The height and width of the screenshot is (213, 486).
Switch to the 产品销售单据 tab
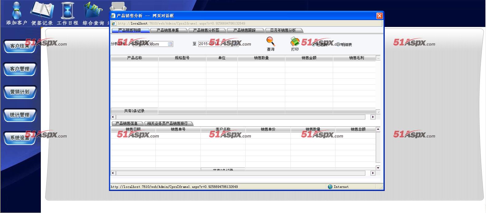tap(168, 30)
